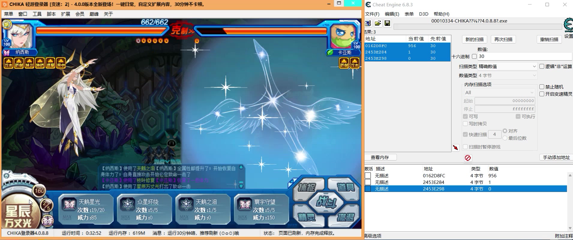
Task: Open the 文件(F) menu in Cheat Engine
Action: click(372, 14)
